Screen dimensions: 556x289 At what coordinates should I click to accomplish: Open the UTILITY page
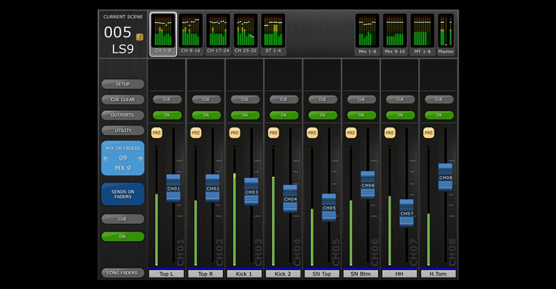123,131
